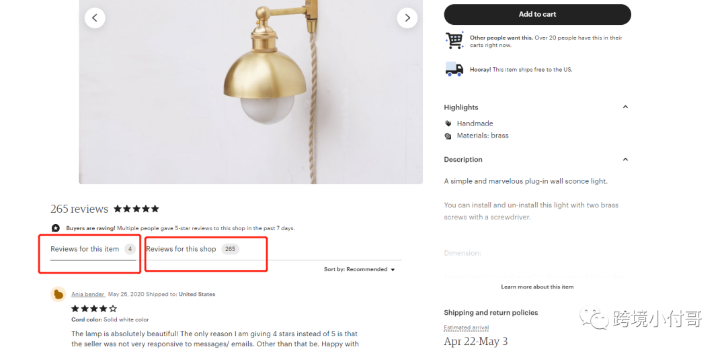Click the shopping cart icon
Image resolution: width=726 pixels, height=351 pixels.
point(454,41)
